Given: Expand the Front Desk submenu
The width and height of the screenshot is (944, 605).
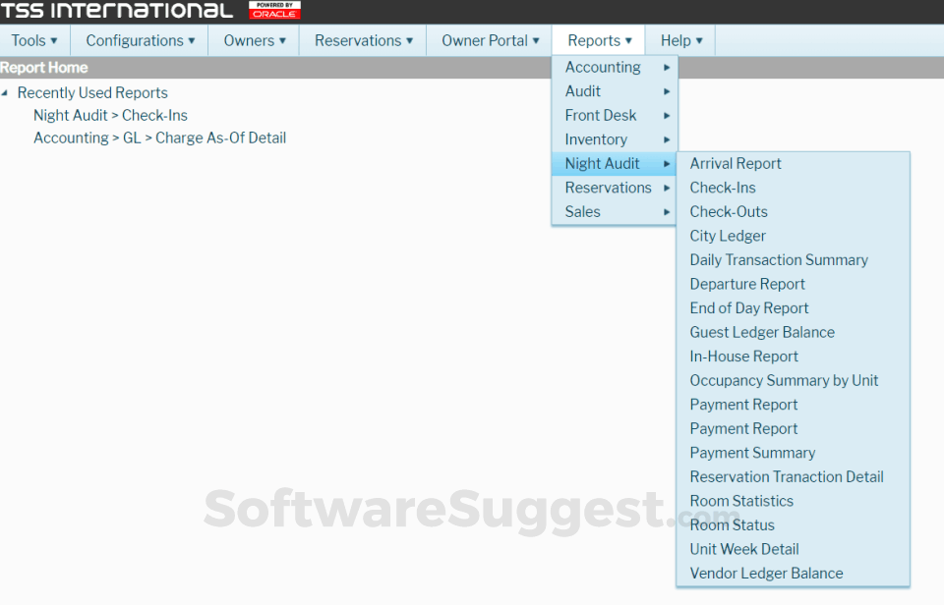Looking at the screenshot, I should click(x=601, y=115).
